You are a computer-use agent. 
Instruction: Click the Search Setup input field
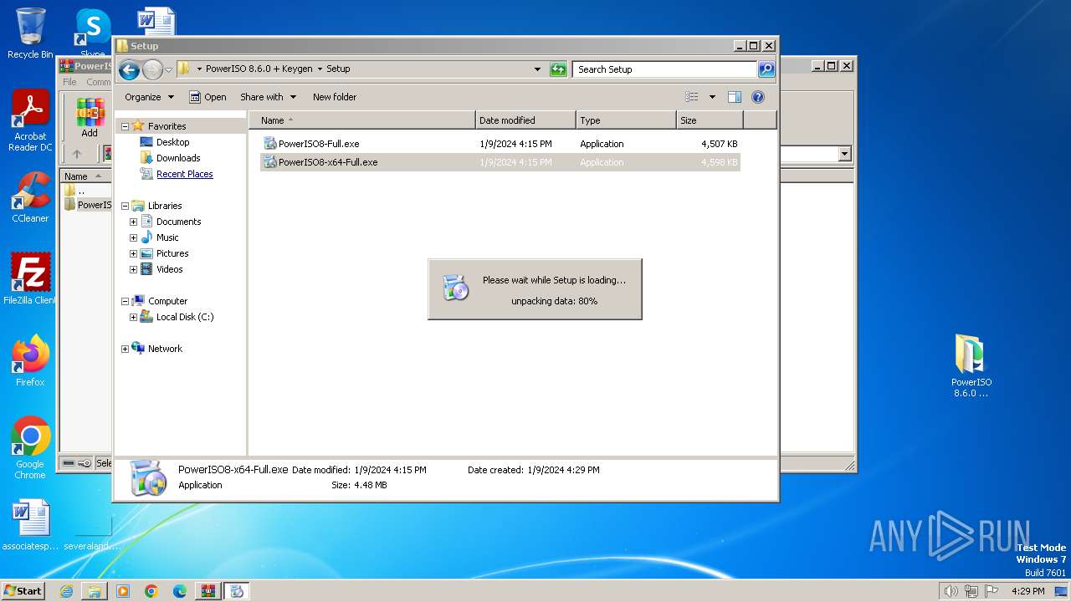tap(665, 69)
